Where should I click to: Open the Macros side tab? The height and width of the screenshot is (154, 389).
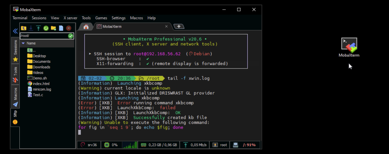coord(15,97)
